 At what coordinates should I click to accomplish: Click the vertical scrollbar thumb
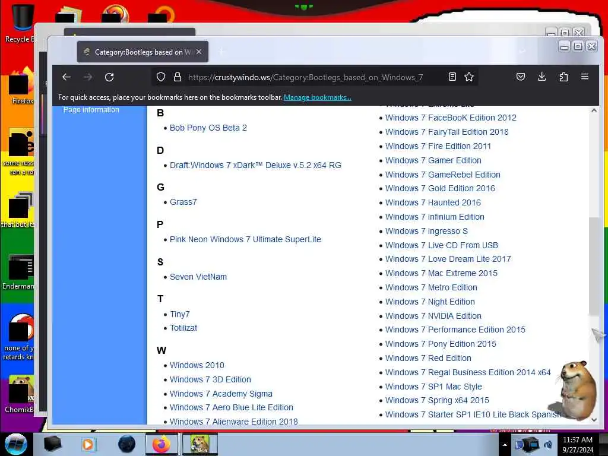(x=594, y=267)
